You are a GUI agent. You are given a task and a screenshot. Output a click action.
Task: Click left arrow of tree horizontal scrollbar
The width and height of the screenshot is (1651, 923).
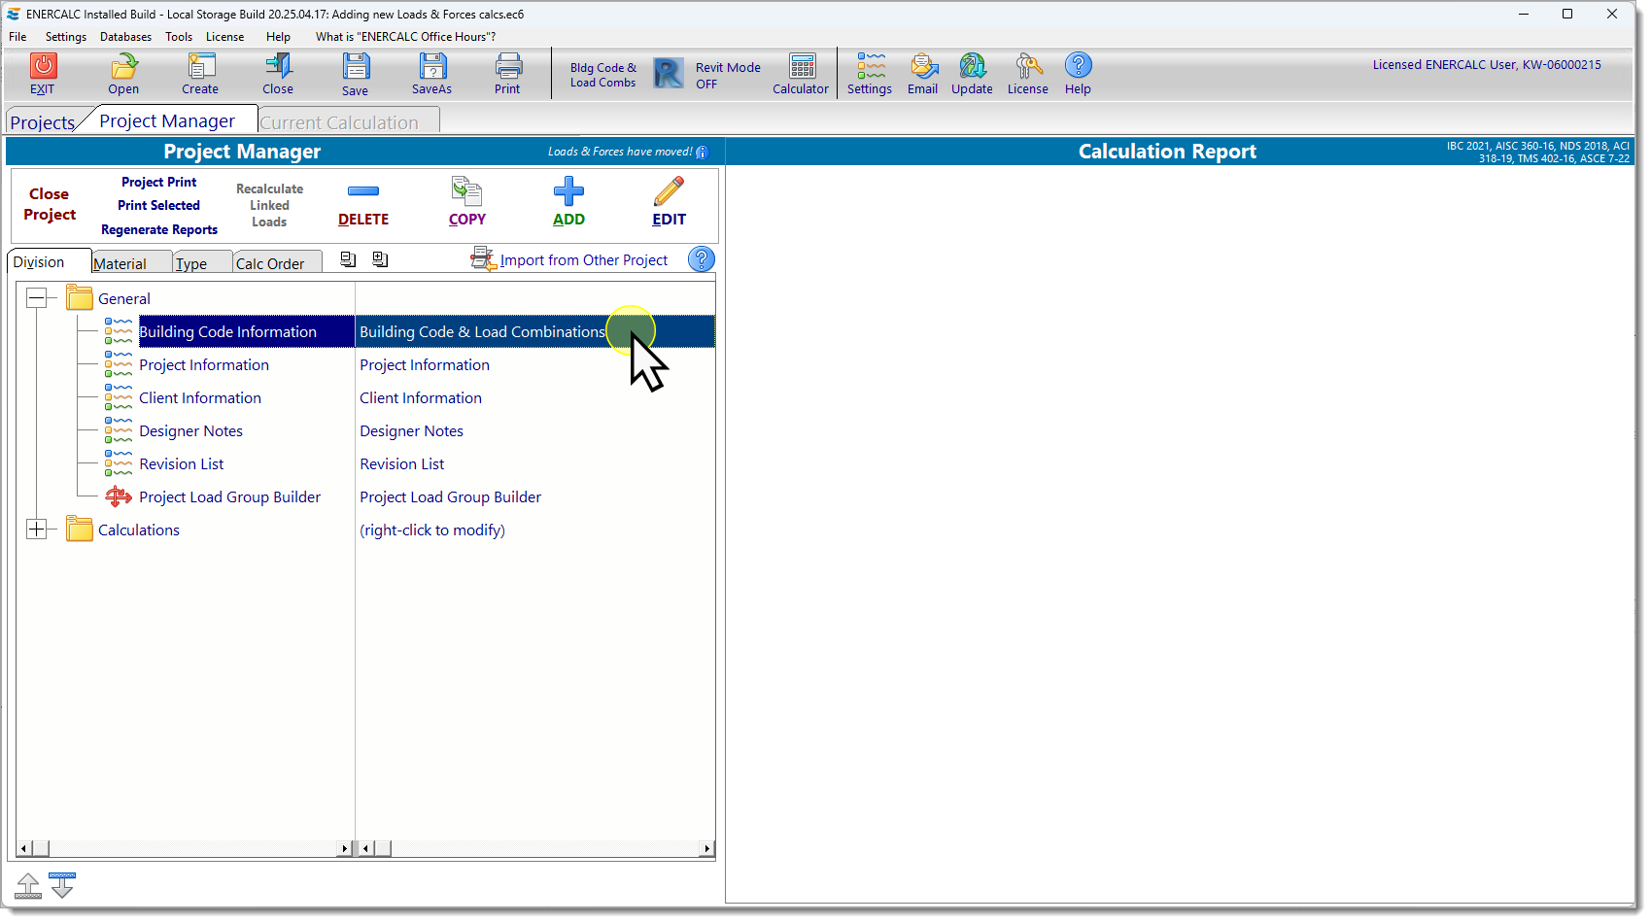pos(24,848)
